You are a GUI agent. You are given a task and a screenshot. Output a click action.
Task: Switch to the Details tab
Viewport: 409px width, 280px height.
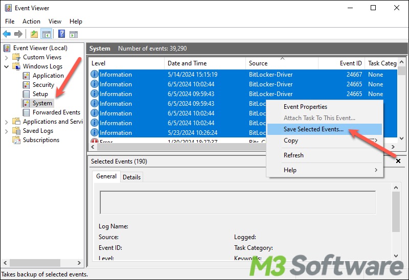point(131,177)
